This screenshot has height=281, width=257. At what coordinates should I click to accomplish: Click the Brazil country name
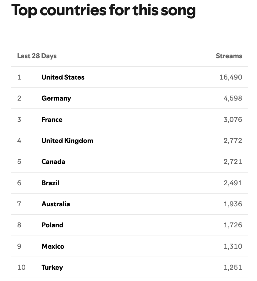pos(50,183)
